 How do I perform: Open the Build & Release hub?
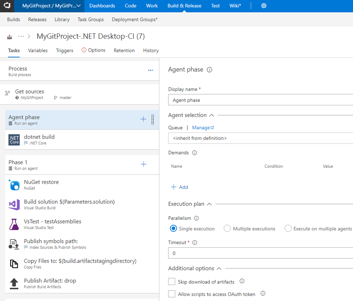(185, 6)
